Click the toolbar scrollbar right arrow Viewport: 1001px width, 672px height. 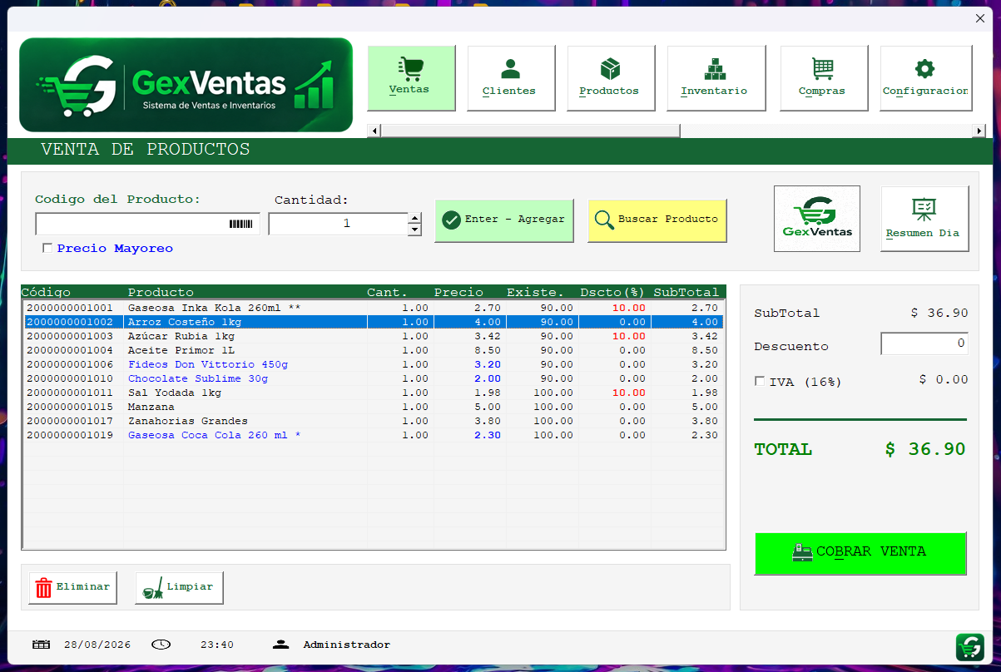click(x=979, y=131)
